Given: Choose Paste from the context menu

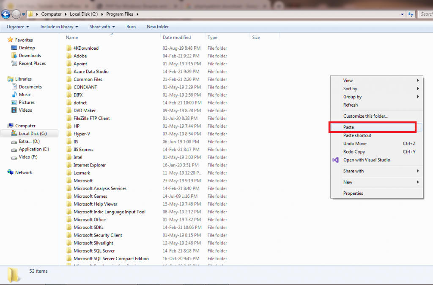Looking at the screenshot, I should [x=349, y=127].
